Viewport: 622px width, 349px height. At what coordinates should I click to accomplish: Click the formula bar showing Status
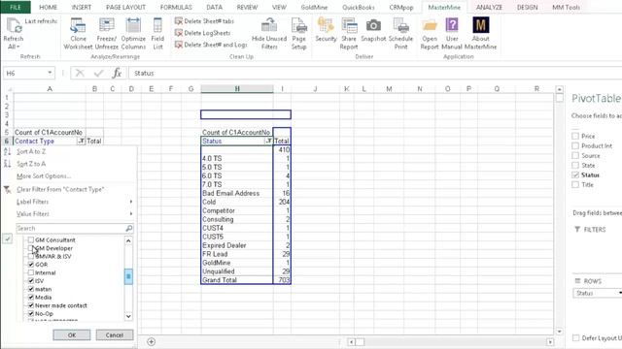(375, 74)
